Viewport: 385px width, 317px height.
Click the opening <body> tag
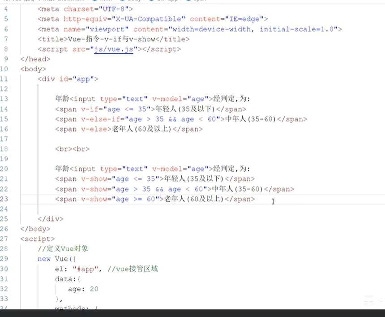[x=33, y=69]
